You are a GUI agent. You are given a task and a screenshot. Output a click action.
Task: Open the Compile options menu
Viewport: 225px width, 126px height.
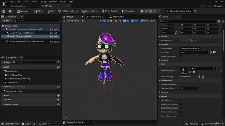[x=30, y=11]
